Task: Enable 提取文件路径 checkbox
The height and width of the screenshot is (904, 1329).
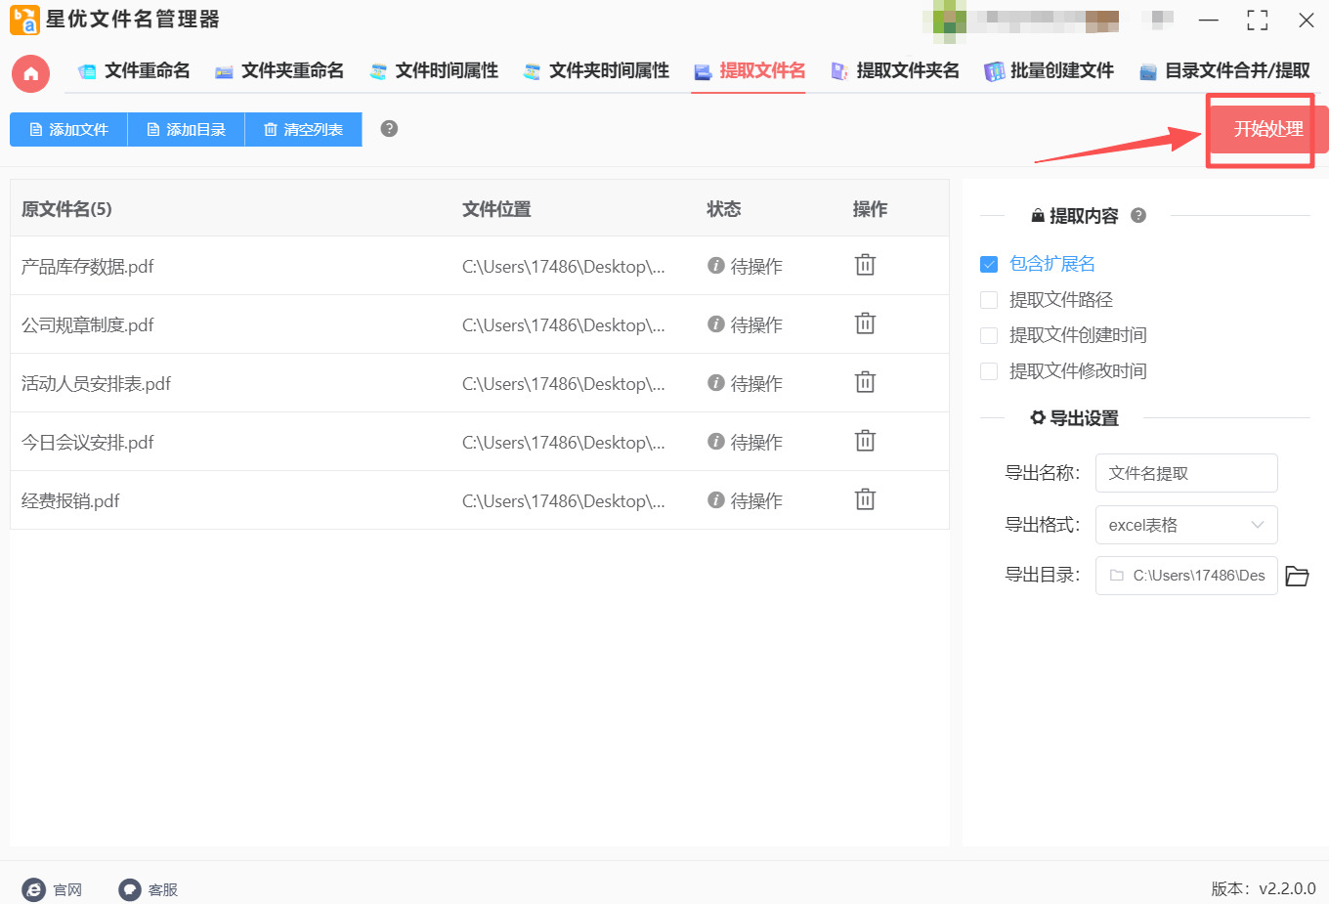Action: (x=987, y=299)
